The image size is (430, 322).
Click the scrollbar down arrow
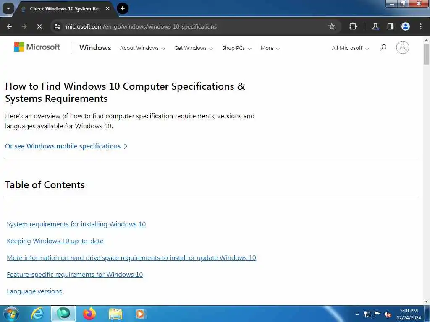tap(426, 301)
